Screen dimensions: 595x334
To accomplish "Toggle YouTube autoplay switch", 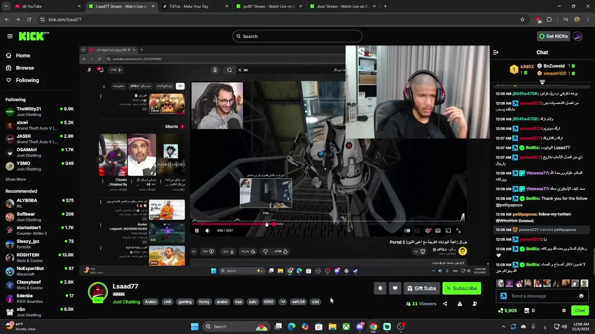I will click(408, 231).
